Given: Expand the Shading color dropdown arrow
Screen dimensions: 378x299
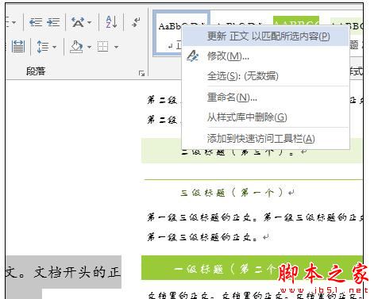Looking at the screenshot, I should [89, 47].
